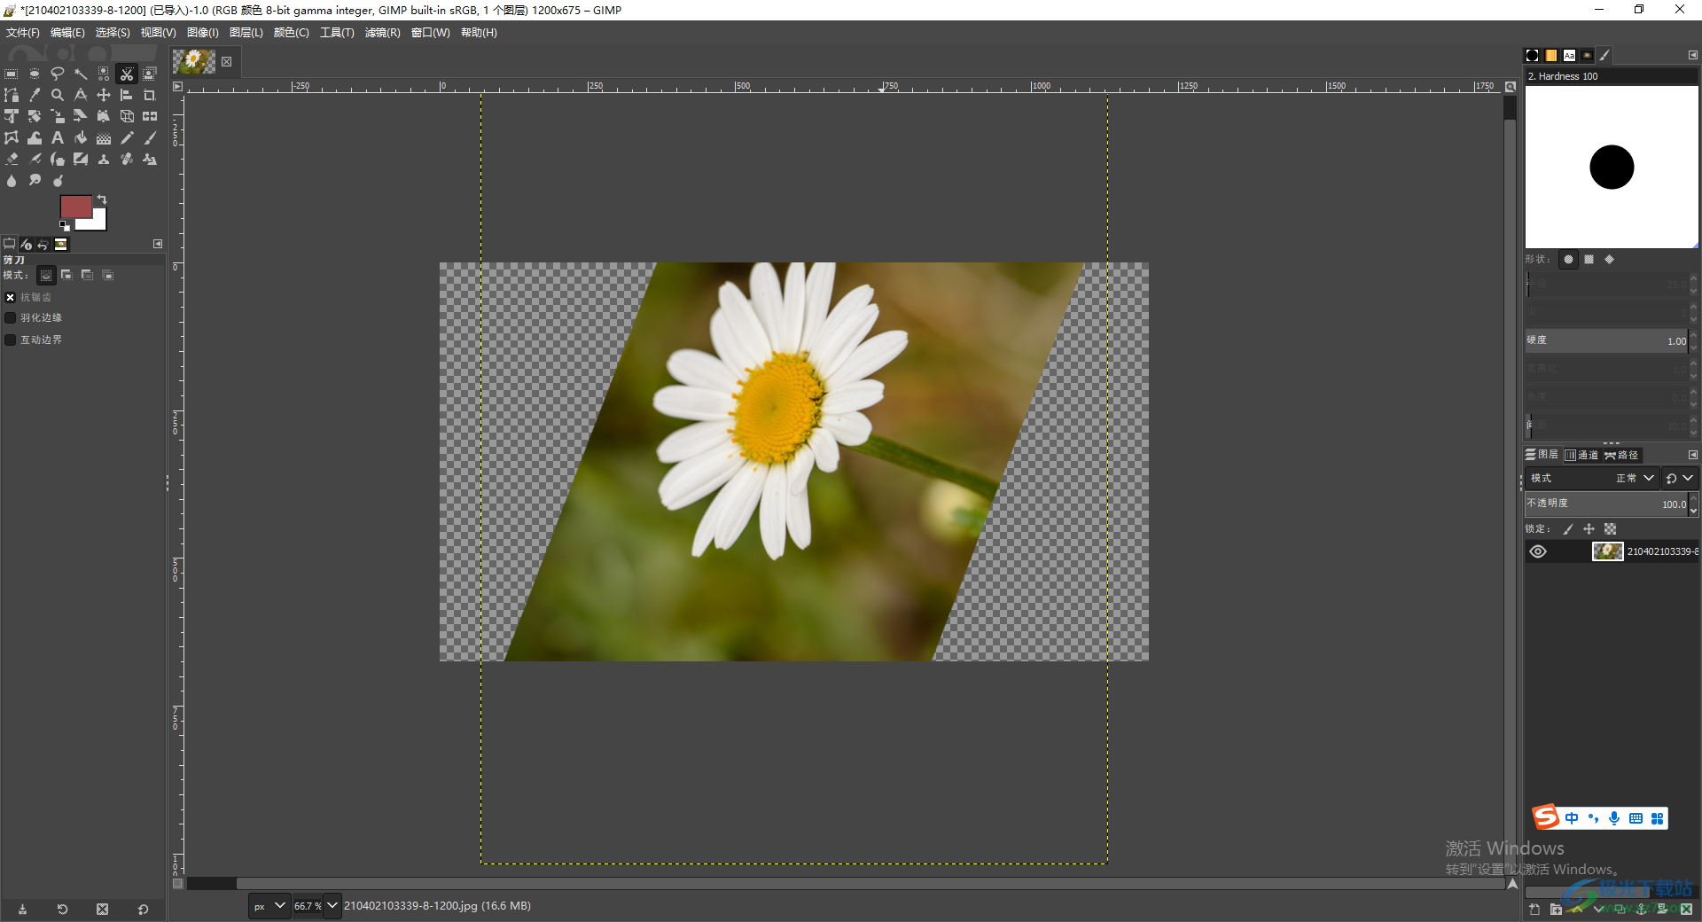Select the Blur/Sharpen droplet tool
Image resolution: width=1702 pixels, height=922 pixels.
[x=12, y=180]
